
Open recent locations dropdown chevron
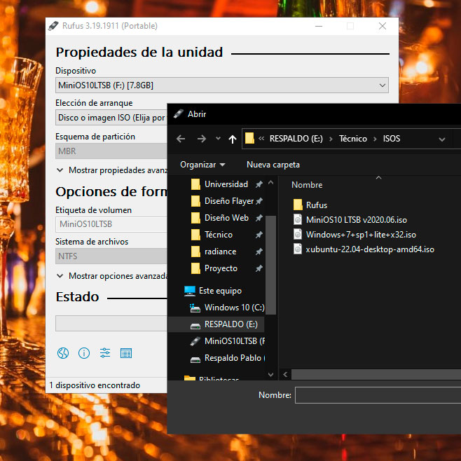click(218, 139)
